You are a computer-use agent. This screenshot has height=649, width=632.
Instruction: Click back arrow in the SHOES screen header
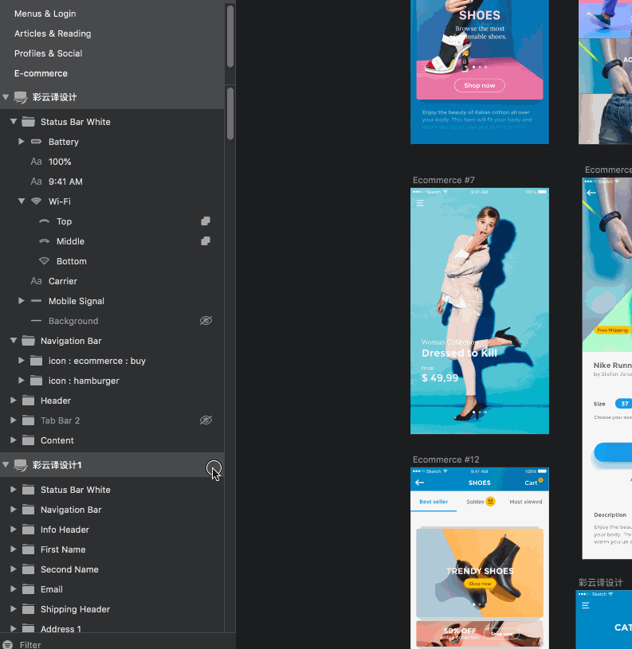(x=420, y=483)
